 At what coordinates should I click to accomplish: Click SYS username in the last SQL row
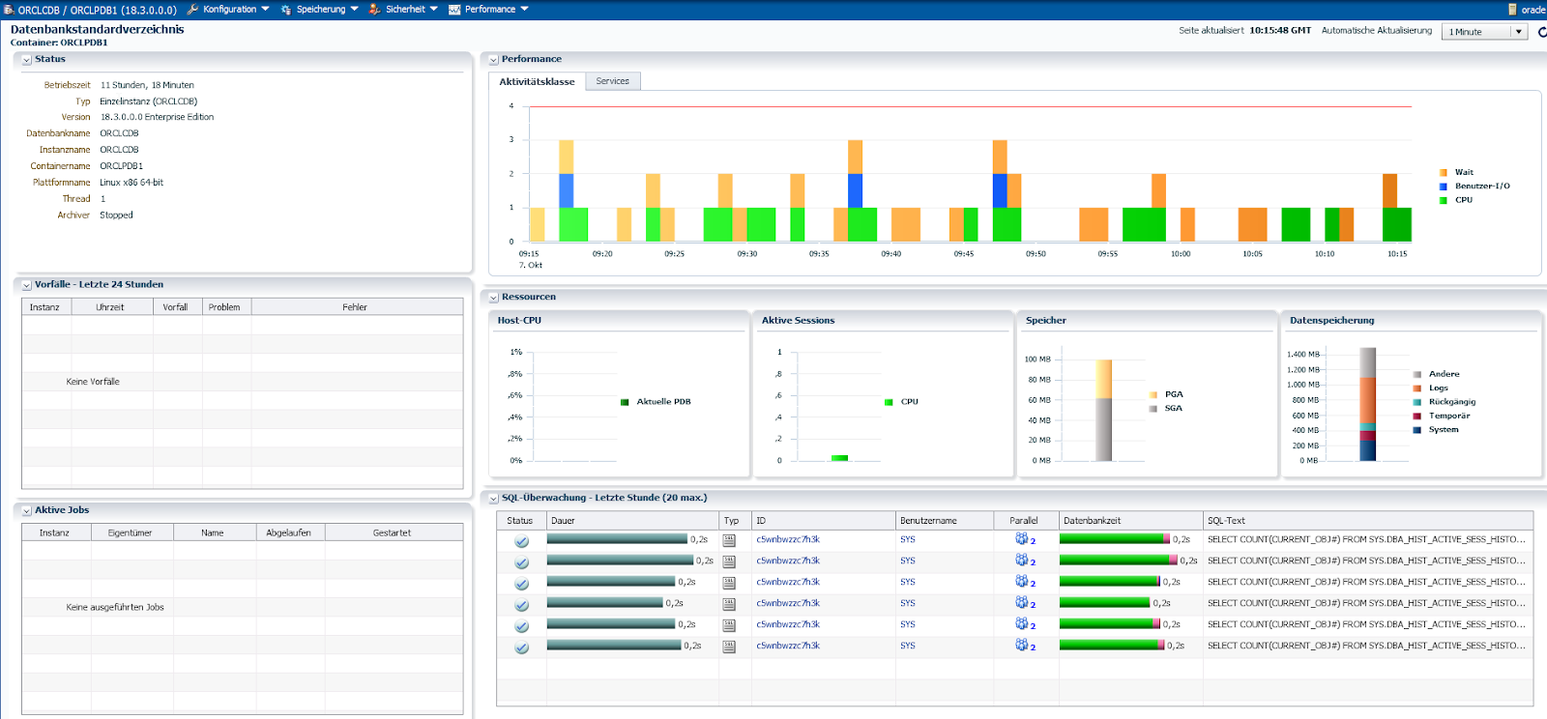click(907, 647)
